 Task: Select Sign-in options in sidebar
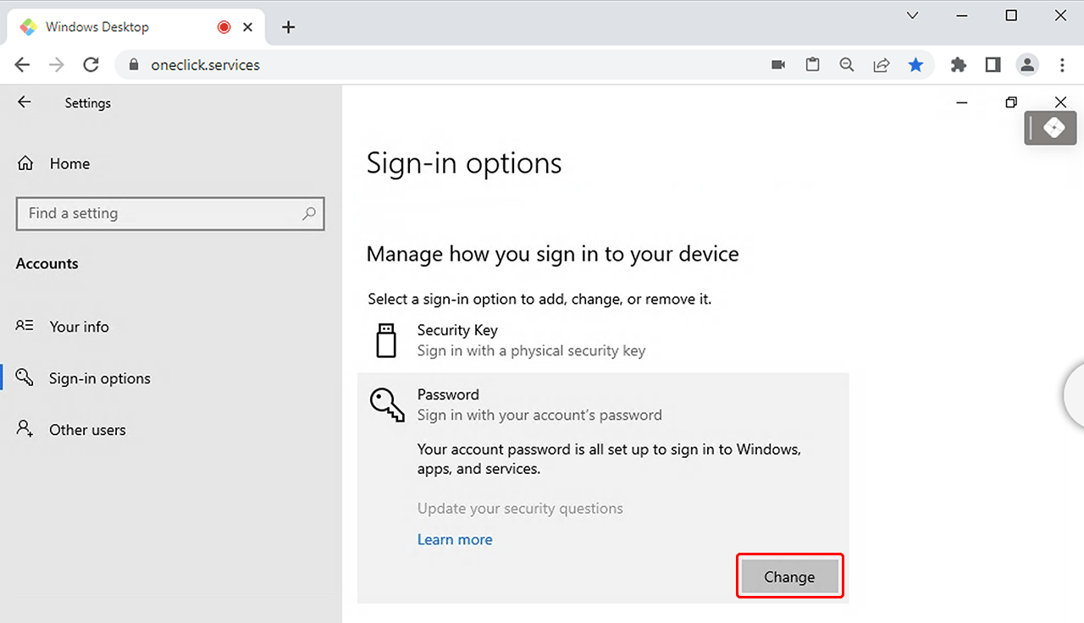coord(99,378)
